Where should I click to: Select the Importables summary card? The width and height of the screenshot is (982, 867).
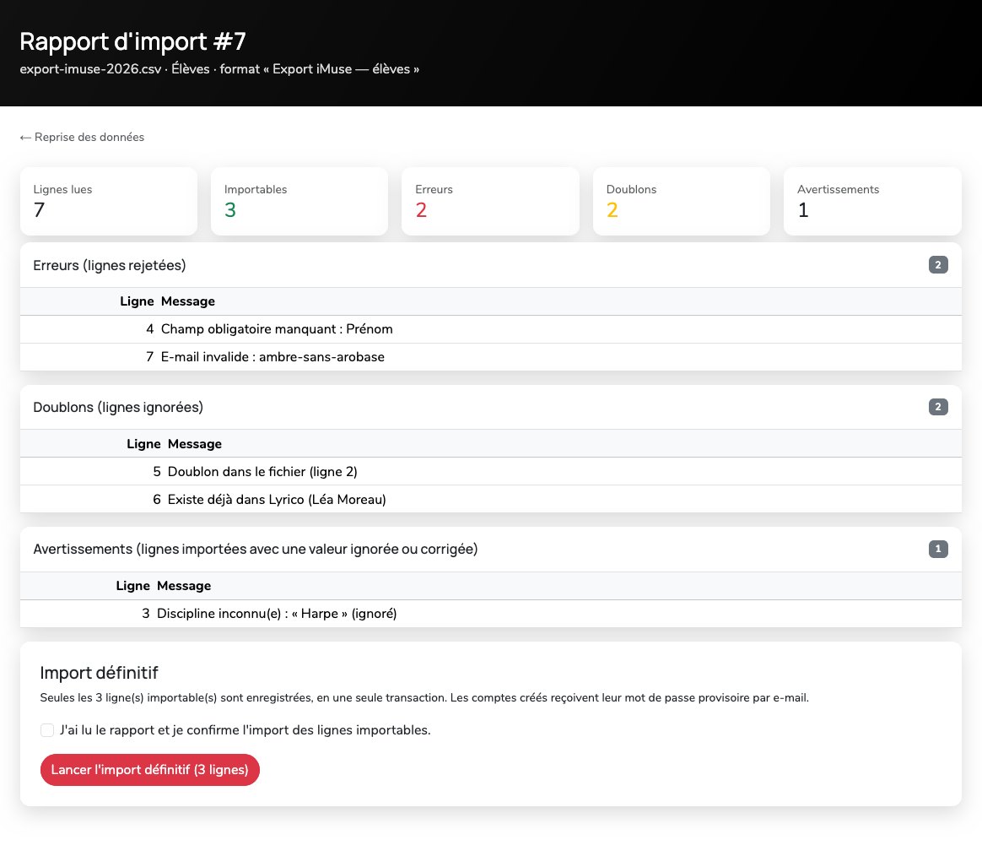(299, 201)
